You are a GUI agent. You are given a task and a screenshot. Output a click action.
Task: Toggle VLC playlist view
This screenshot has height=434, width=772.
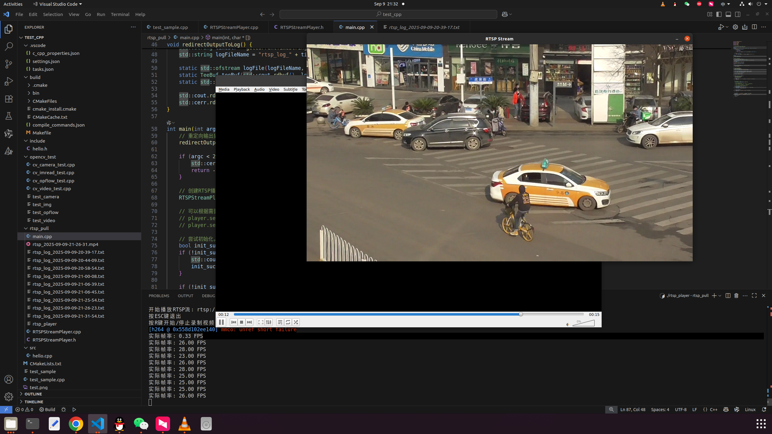(x=280, y=322)
